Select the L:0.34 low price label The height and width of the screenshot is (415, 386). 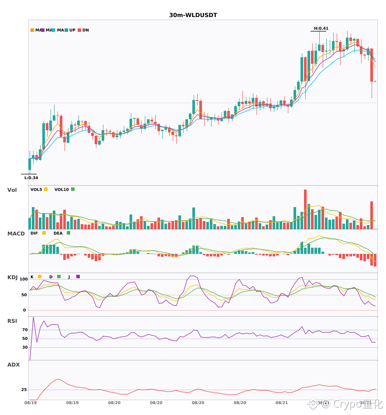(x=31, y=178)
